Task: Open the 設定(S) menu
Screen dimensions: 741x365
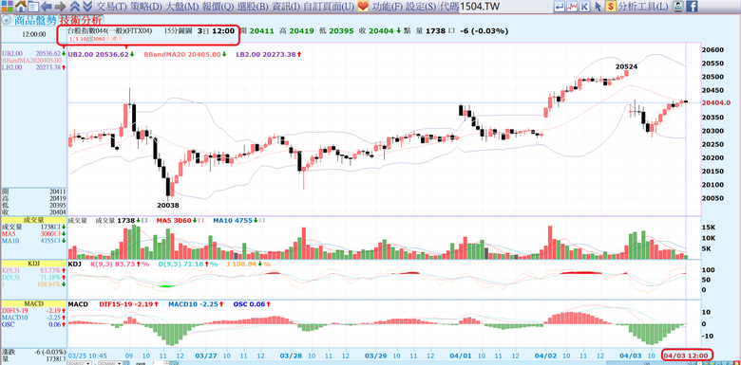Action: click(421, 6)
